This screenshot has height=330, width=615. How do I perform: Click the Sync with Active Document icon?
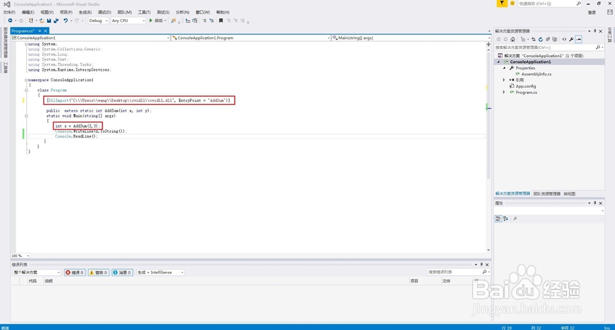tap(533, 39)
